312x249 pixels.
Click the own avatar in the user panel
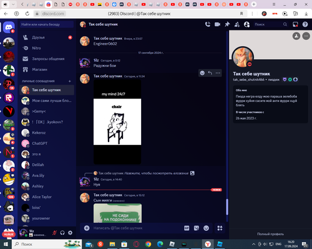(23, 233)
